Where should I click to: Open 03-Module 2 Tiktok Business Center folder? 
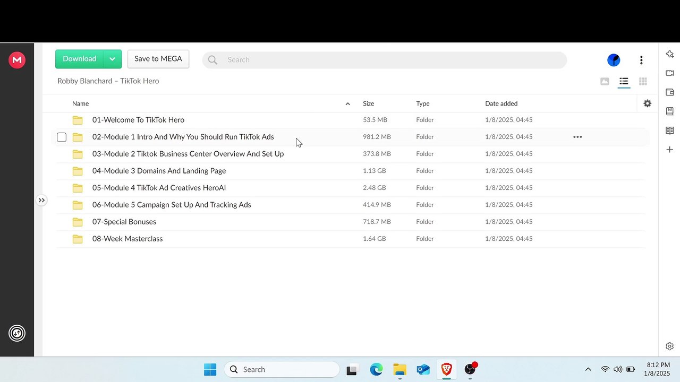[188, 154]
